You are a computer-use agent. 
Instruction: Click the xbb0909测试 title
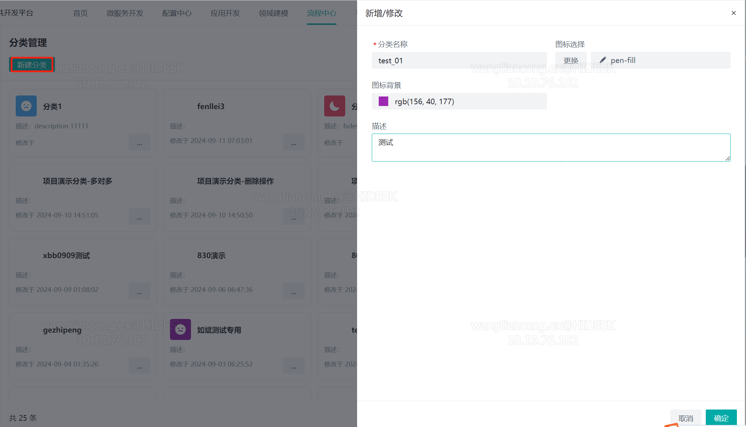point(66,255)
